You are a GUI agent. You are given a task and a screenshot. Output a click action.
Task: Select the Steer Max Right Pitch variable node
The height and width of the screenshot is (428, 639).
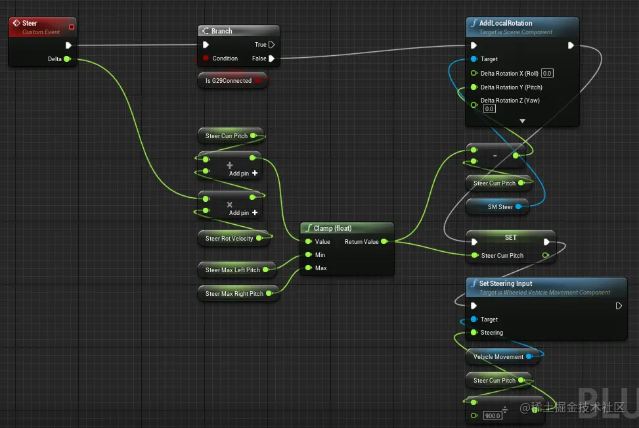click(238, 293)
